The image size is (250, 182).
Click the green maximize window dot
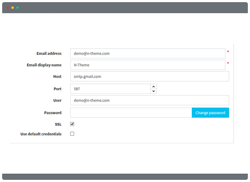point(18,8)
